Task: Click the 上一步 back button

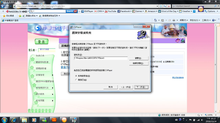Action: 126,87
